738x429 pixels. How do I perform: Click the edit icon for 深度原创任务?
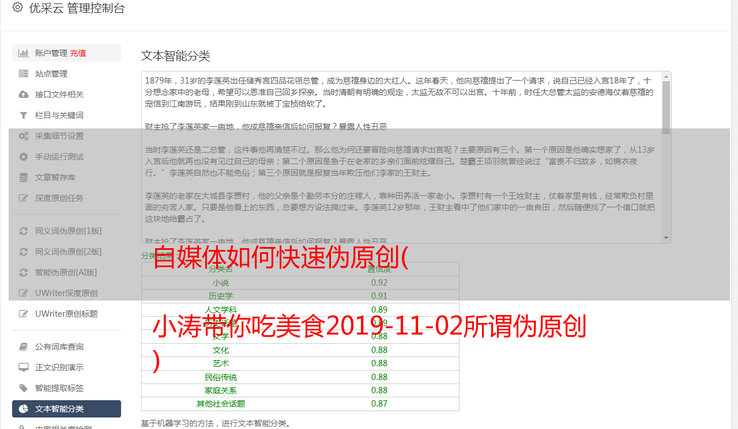[24, 198]
